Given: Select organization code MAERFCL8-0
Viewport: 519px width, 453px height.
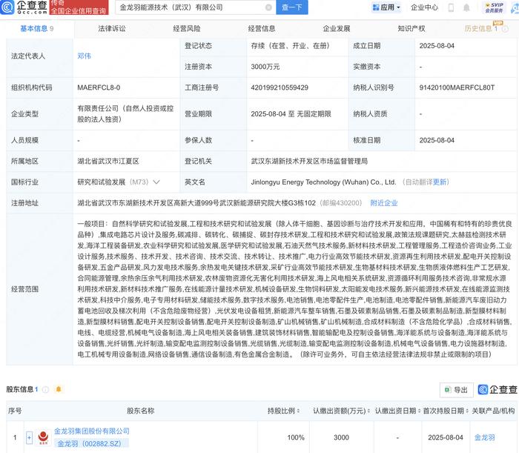Looking at the screenshot, I should pyautogui.click(x=99, y=87).
